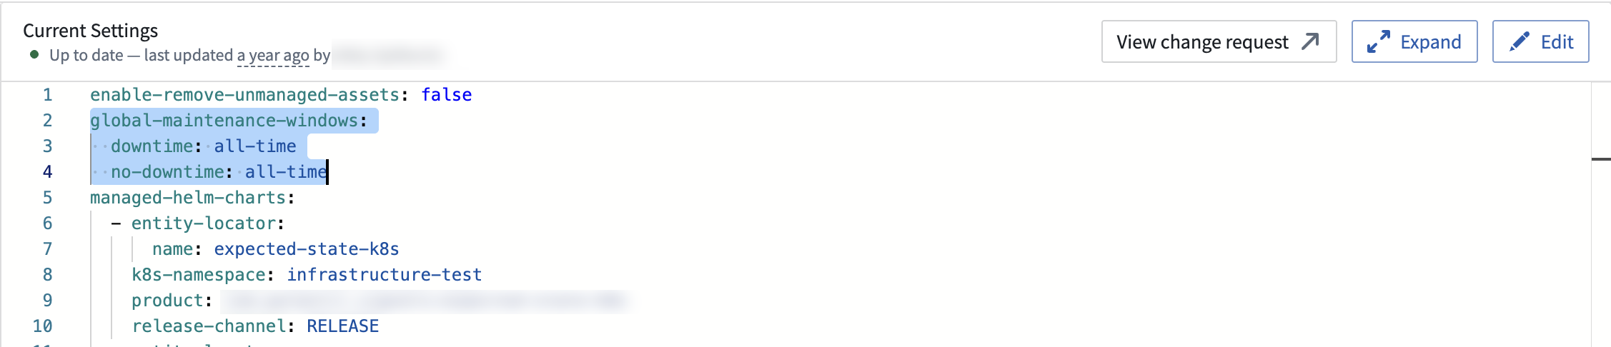This screenshot has width=1611, height=347.
Task: Click line number 5 in the gutter
Action: tap(47, 198)
